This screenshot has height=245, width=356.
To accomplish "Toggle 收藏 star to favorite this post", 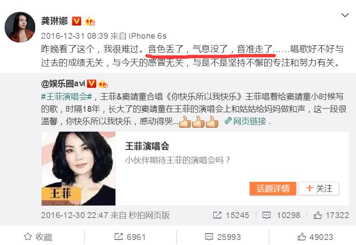I will click(38, 237).
